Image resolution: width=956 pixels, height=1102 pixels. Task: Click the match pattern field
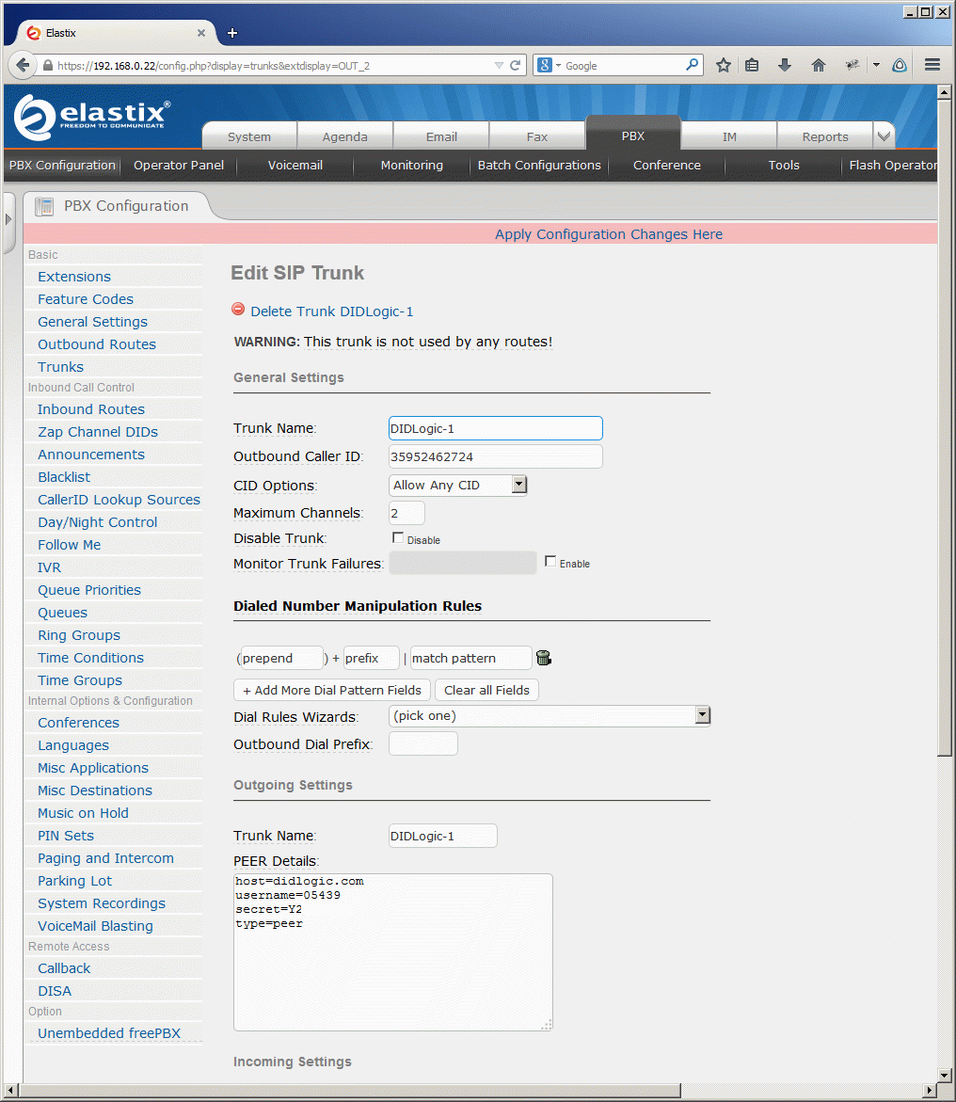(x=471, y=658)
